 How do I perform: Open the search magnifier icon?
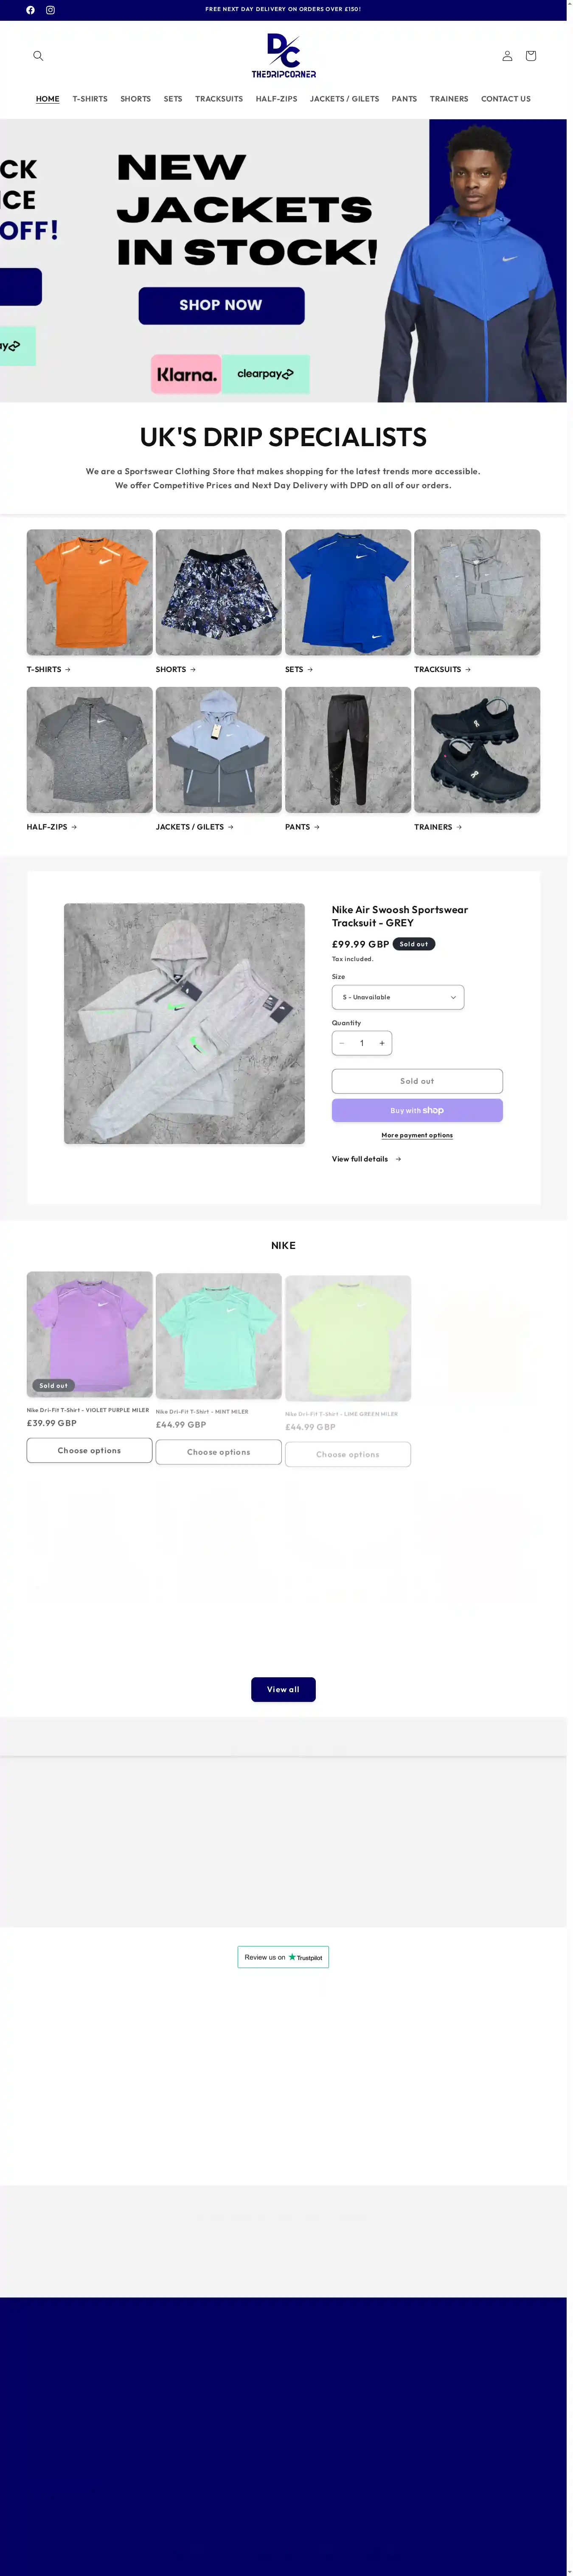point(38,56)
